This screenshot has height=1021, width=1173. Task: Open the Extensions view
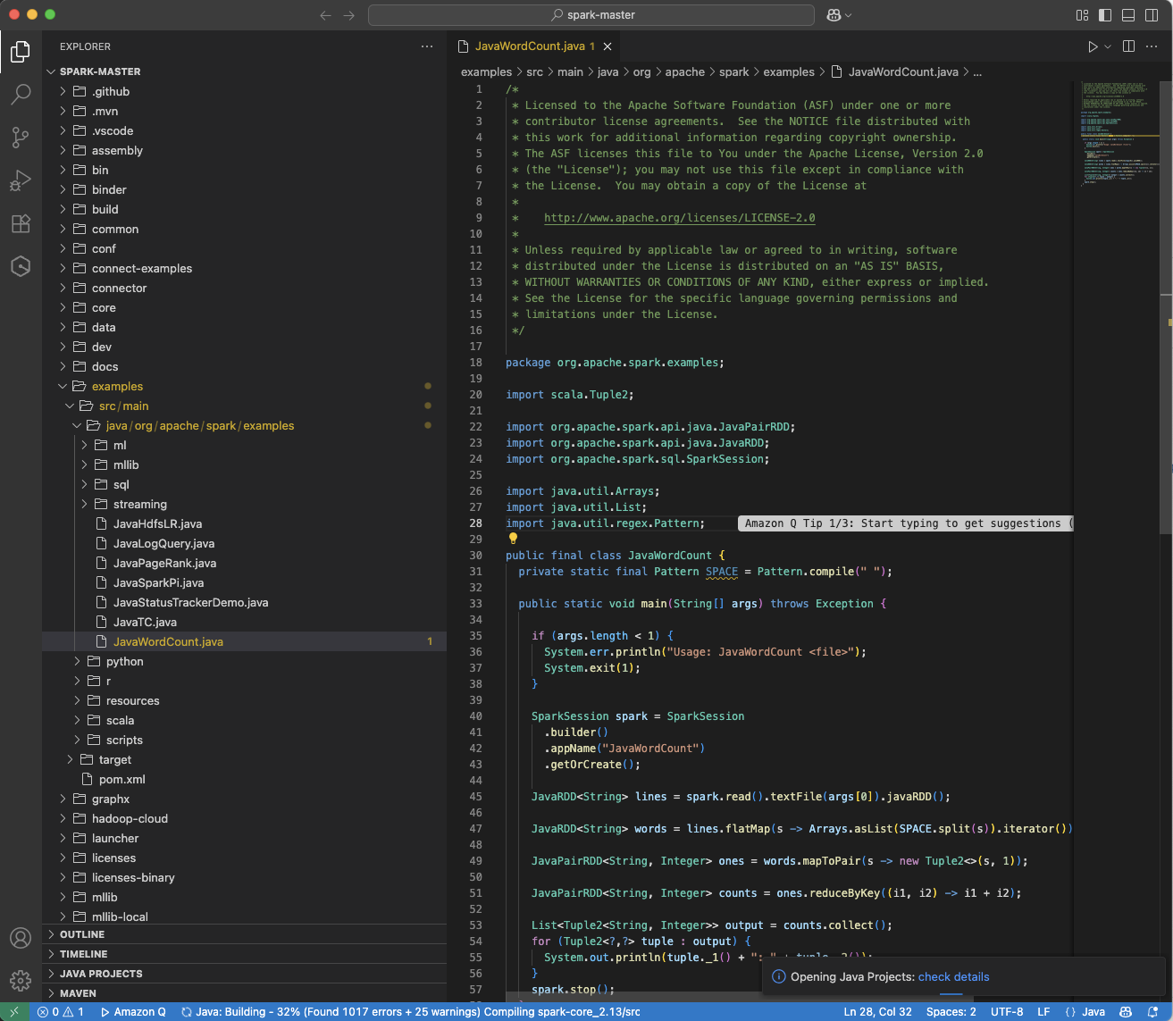[x=21, y=223]
